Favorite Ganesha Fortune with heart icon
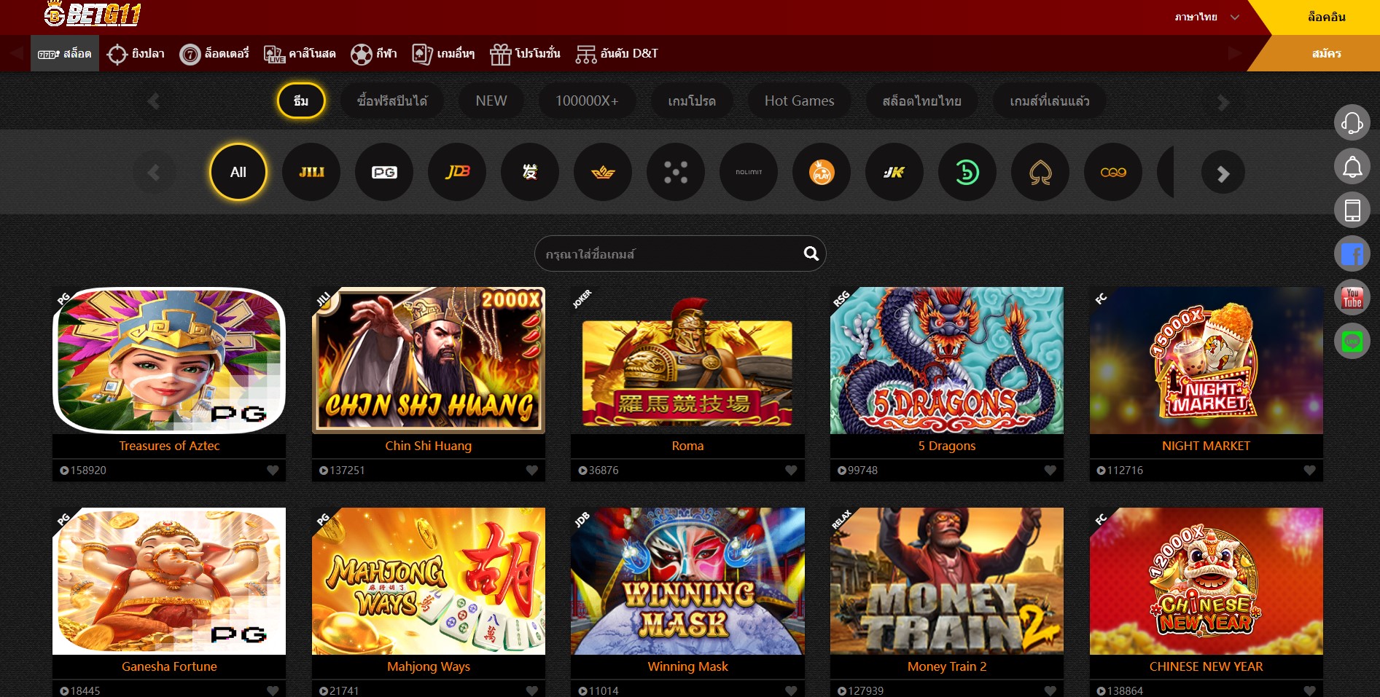The width and height of the screenshot is (1380, 697). click(x=273, y=690)
